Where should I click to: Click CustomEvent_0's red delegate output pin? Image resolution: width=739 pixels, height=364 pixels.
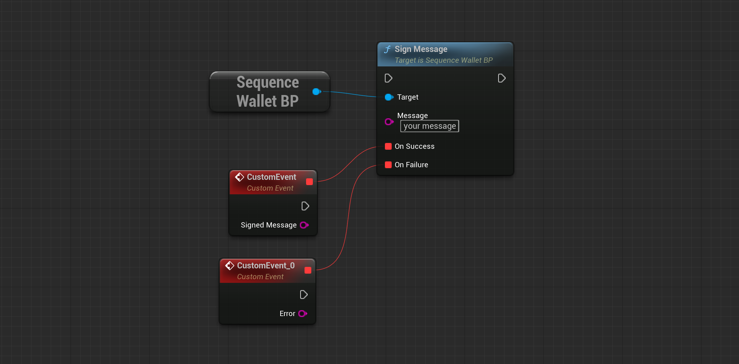[x=308, y=270]
